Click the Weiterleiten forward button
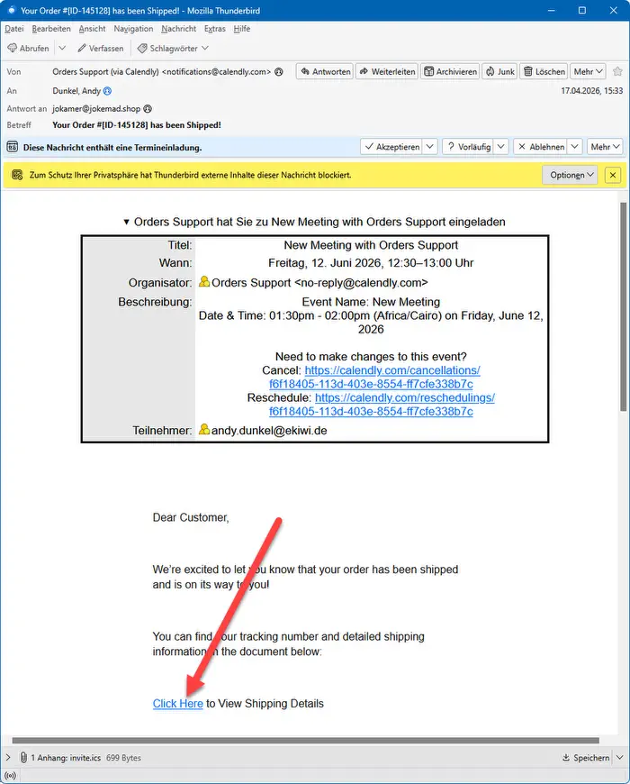 pyautogui.click(x=387, y=71)
